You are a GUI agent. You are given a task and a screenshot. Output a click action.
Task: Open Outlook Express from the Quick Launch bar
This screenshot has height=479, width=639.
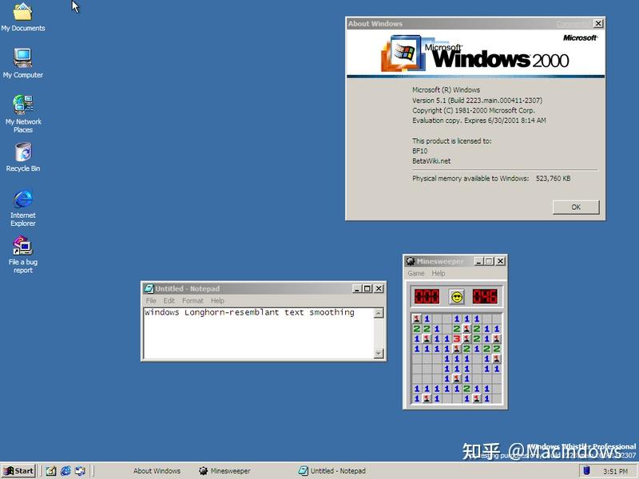point(78,470)
